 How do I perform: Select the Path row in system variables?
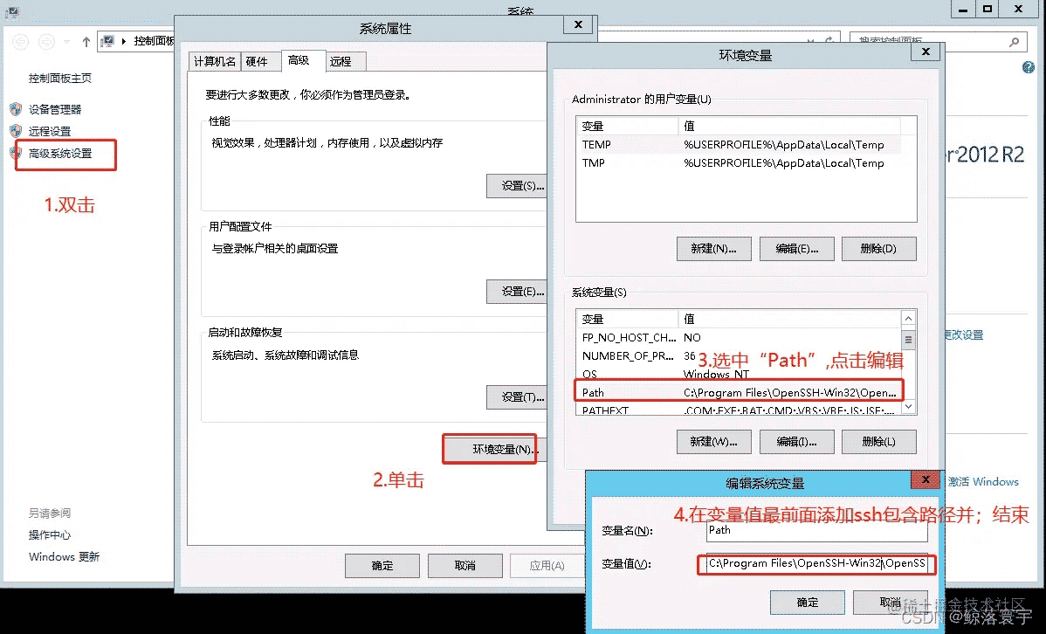[x=739, y=392]
